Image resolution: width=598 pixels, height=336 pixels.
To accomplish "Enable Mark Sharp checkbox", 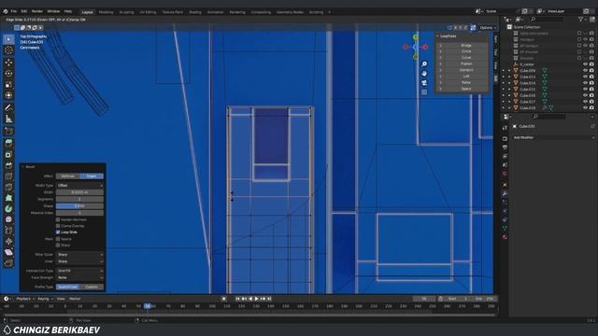I will pyautogui.click(x=58, y=245).
